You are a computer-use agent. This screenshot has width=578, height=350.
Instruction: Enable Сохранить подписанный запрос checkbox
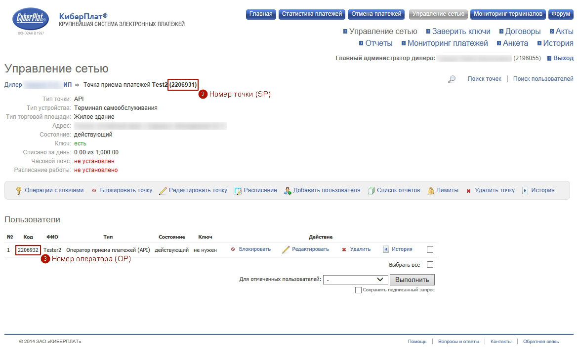(x=358, y=290)
